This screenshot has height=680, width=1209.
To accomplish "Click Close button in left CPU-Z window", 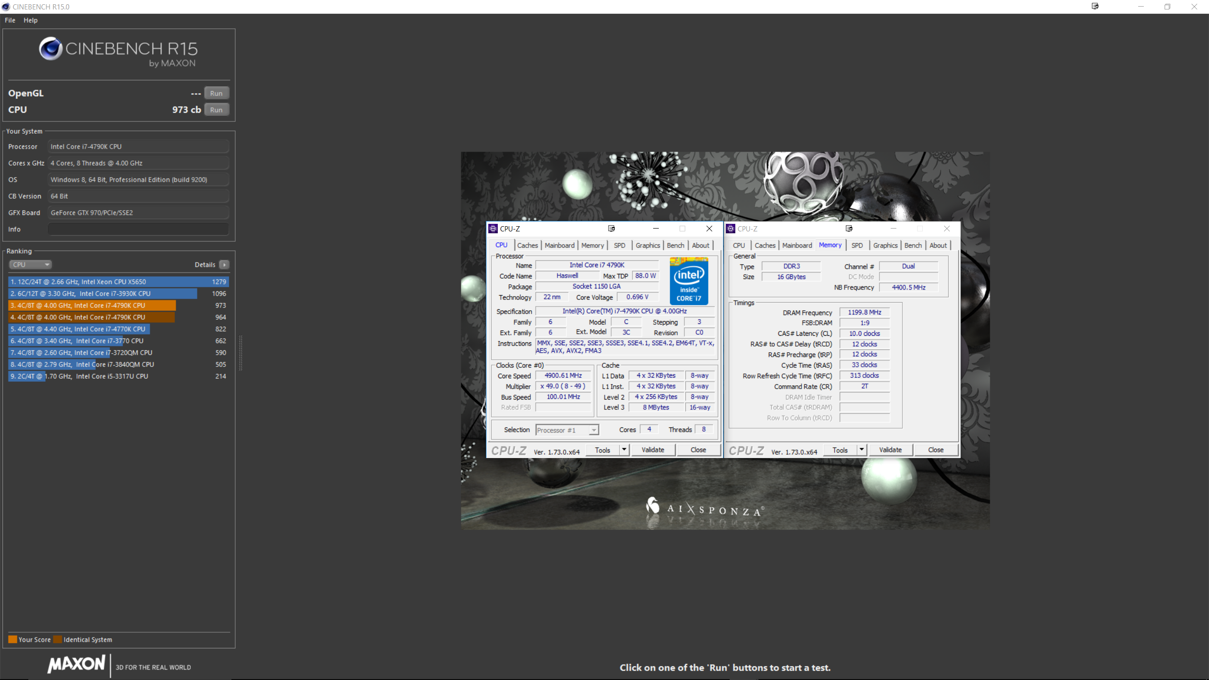I will 698,450.
